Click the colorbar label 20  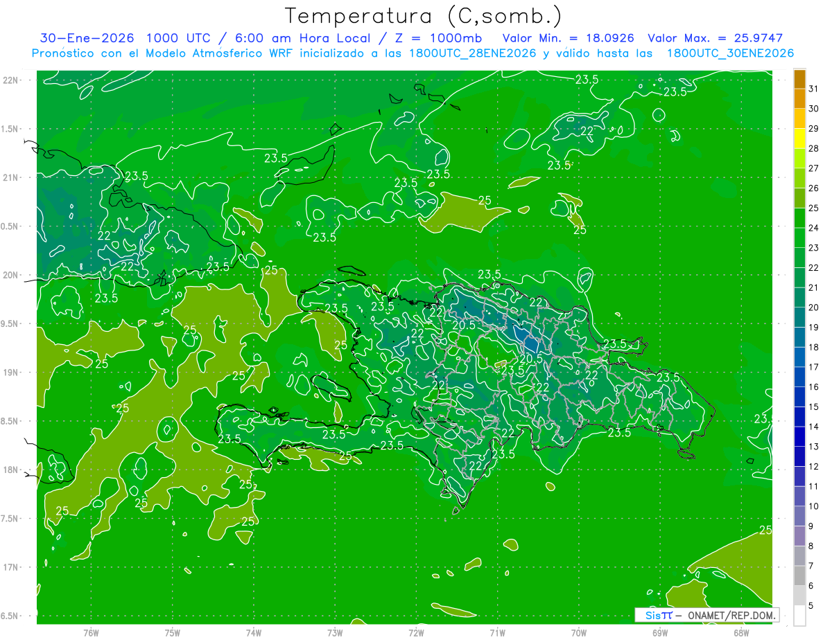pos(814,307)
